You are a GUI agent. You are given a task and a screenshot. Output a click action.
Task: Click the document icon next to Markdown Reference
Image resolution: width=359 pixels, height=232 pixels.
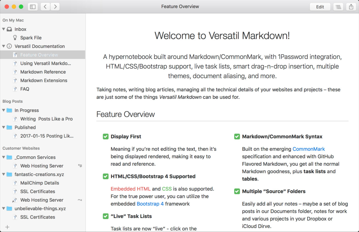pyautogui.click(x=15, y=72)
